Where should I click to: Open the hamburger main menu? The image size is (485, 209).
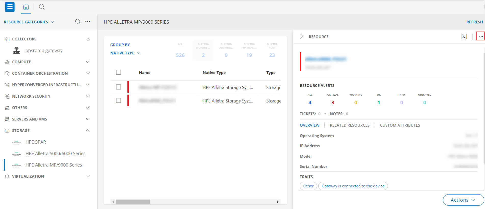pos(10,7)
